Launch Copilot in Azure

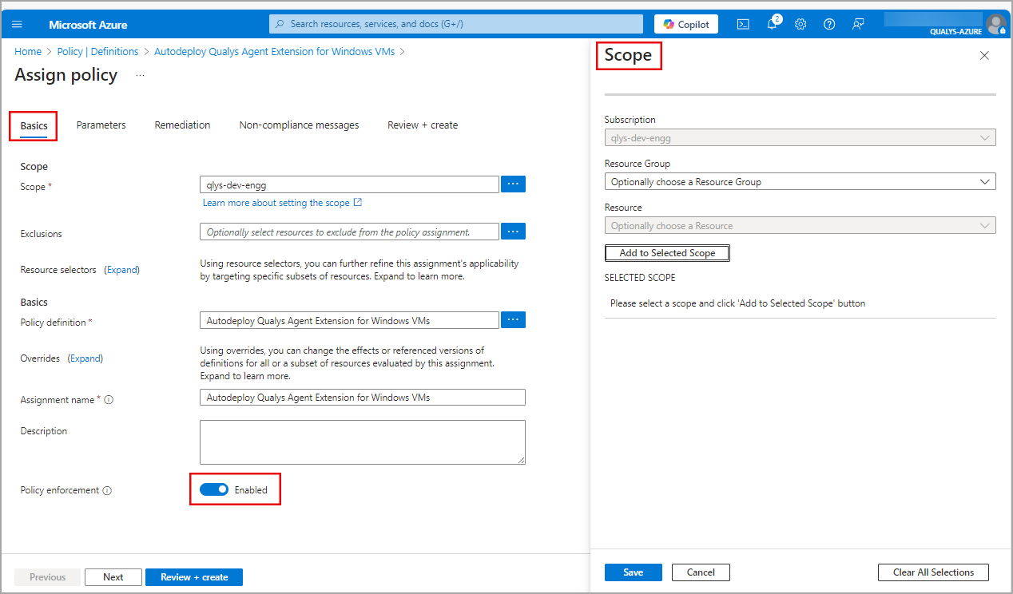pyautogui.click(x=685, y=24)
